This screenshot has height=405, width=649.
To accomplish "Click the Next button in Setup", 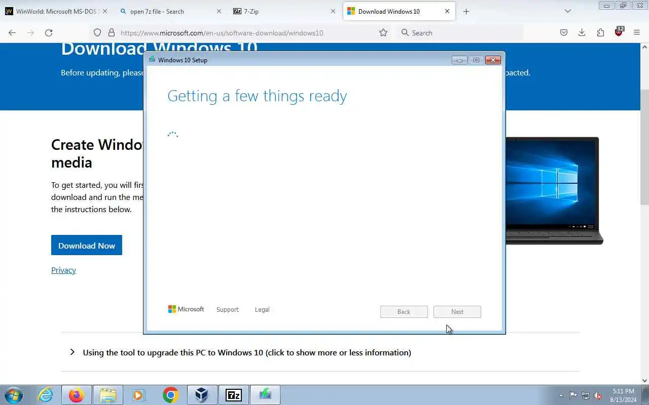I will [x=457, y=312].
